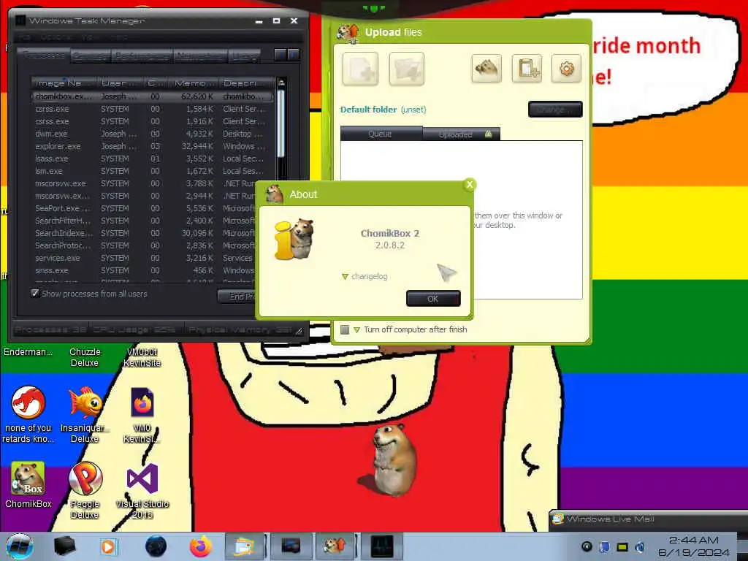
Task: Select the smss.exe process row
Action: [143, 270]
